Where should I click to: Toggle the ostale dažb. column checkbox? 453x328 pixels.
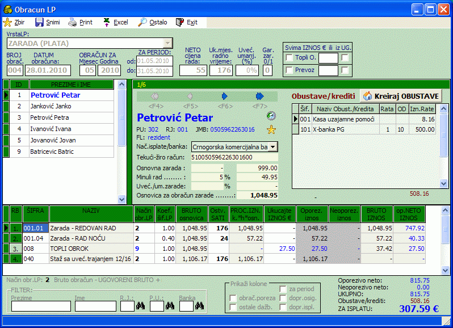(x=233, y=307)
